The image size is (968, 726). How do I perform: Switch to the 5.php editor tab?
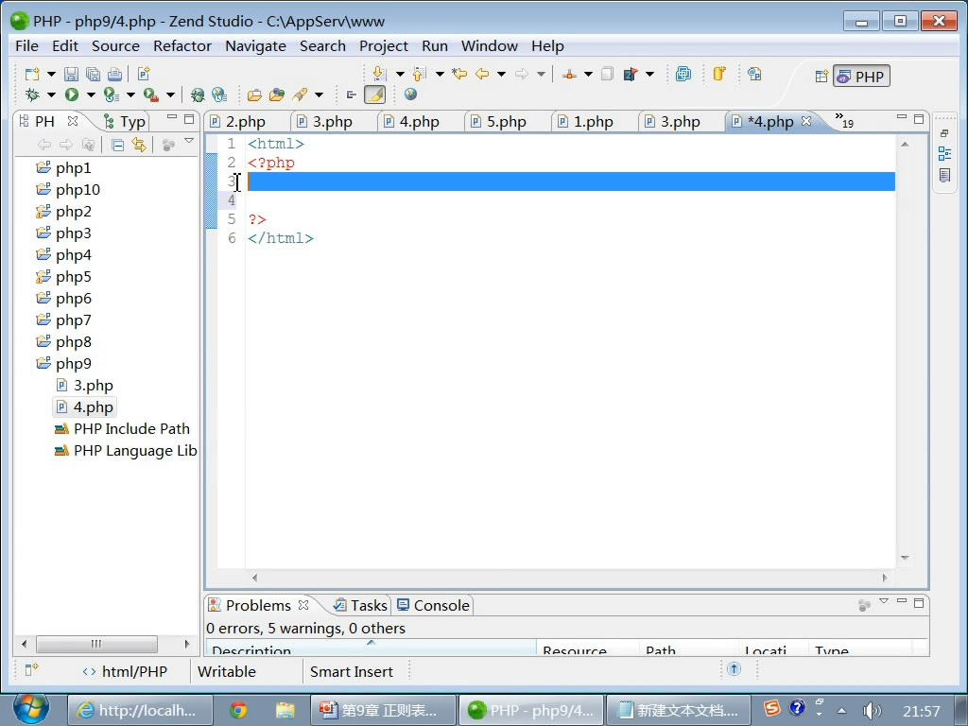click(507, 122)
